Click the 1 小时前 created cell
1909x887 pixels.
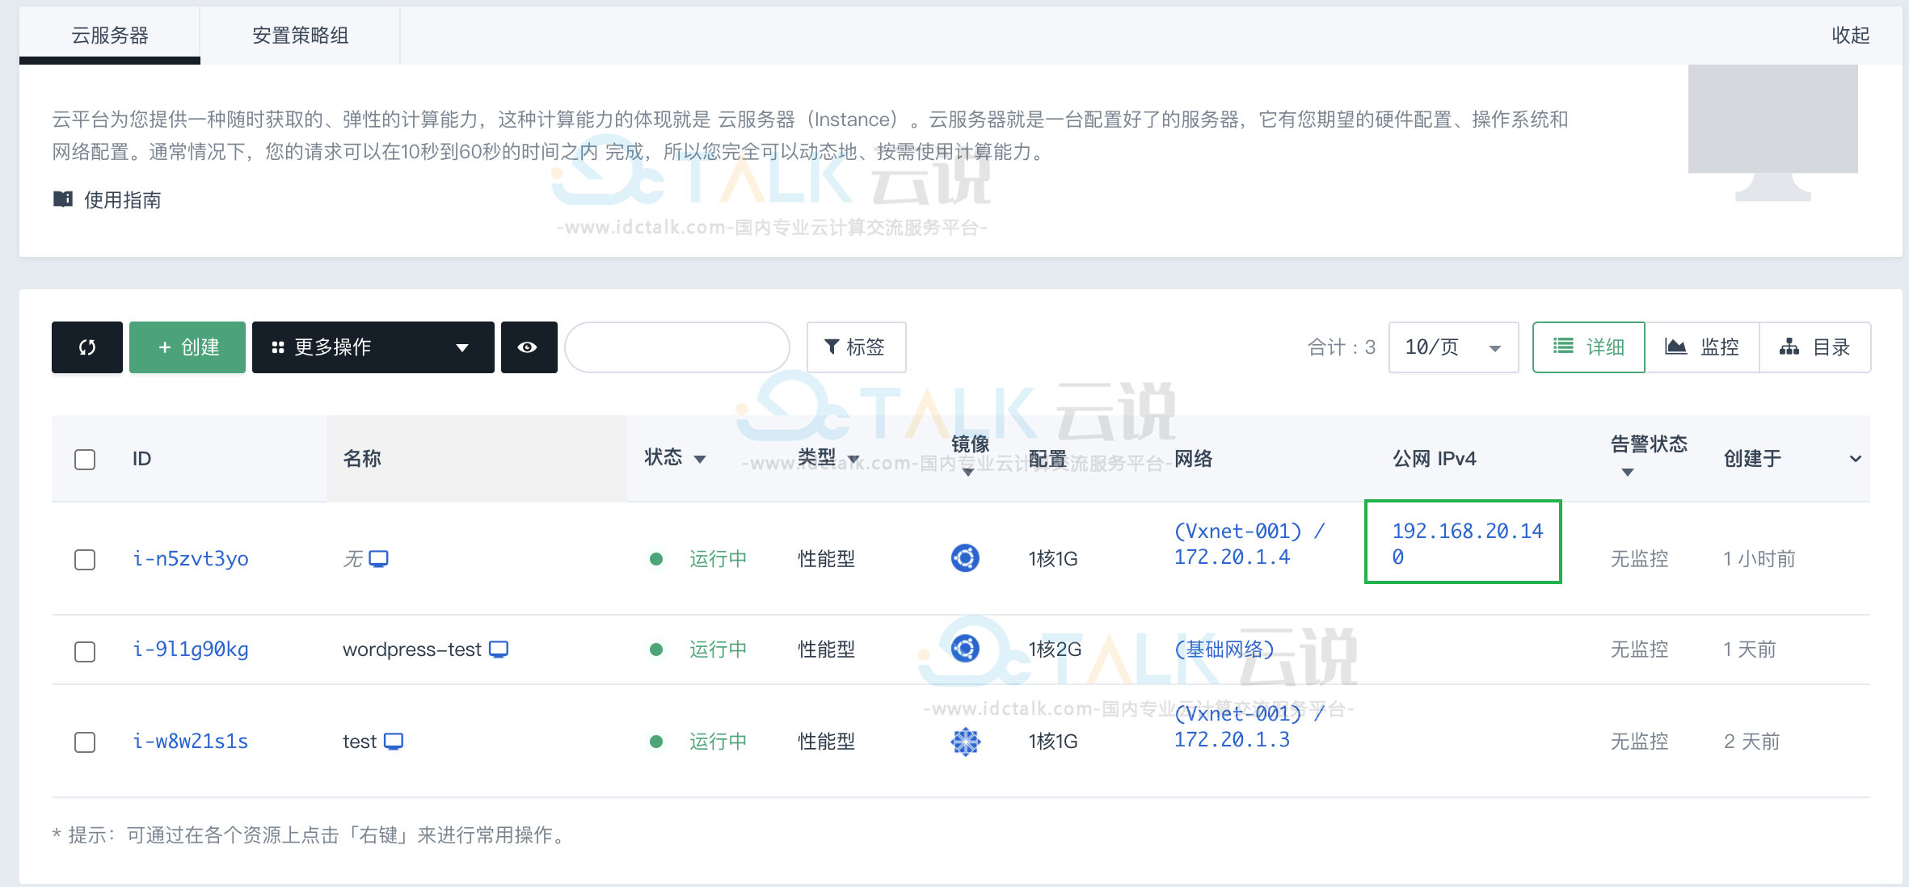point(1759,559)
